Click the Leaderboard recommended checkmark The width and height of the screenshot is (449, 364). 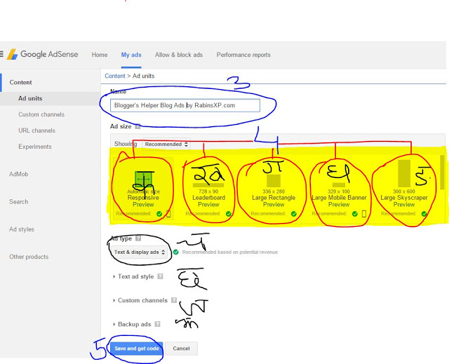(229, 214)
